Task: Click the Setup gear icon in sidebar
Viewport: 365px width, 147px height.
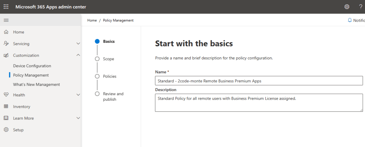Action: (x=6, y=130)
